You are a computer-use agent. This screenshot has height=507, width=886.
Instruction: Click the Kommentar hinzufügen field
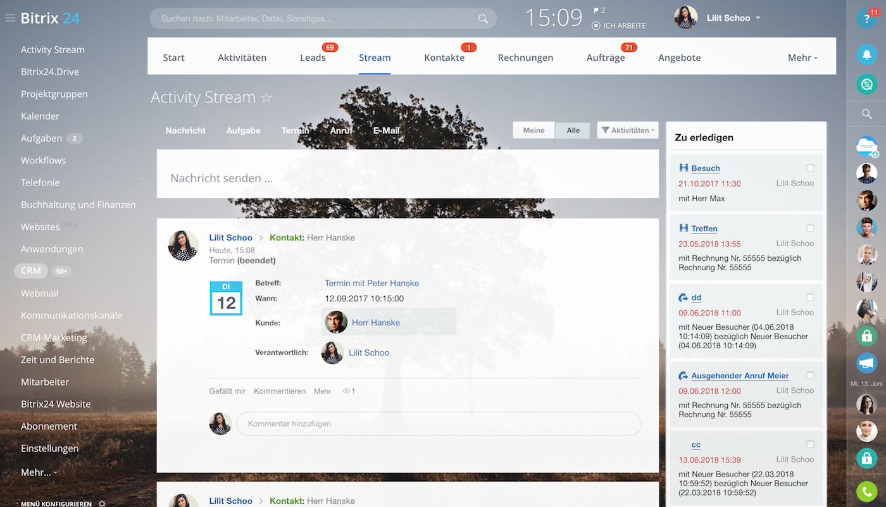(x=439, y=423)
